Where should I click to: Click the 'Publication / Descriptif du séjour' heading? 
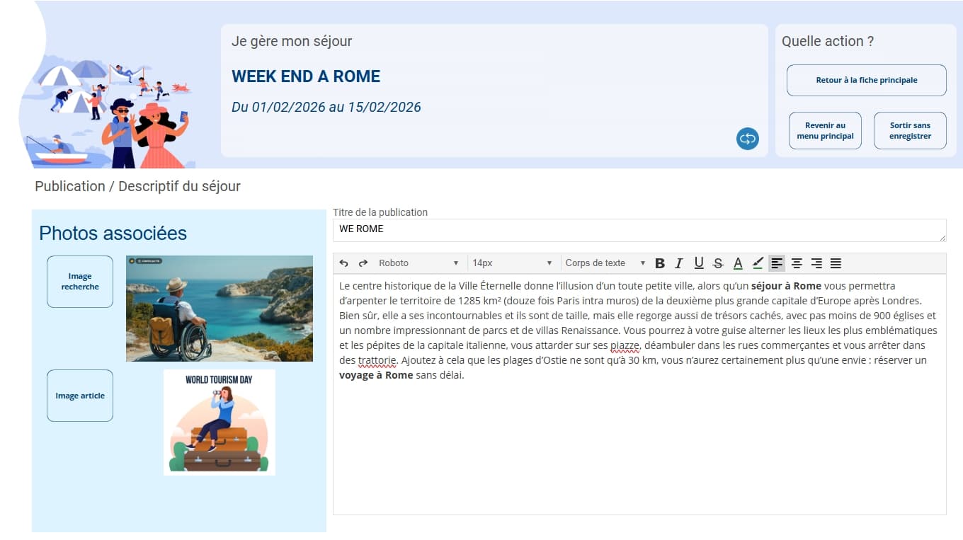[137, 186]
